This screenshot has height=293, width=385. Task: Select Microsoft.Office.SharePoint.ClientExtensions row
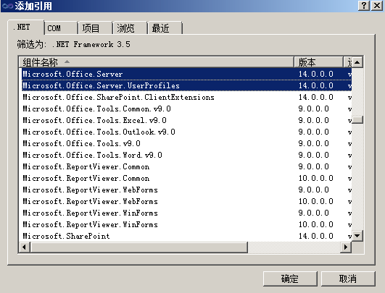point(186,97)
